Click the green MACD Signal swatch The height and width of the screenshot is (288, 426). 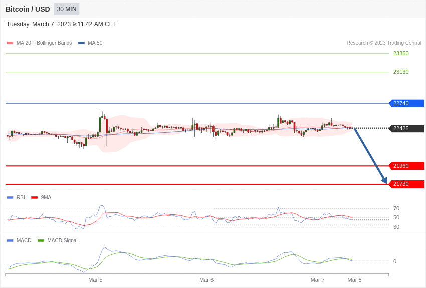click(41, 241)
